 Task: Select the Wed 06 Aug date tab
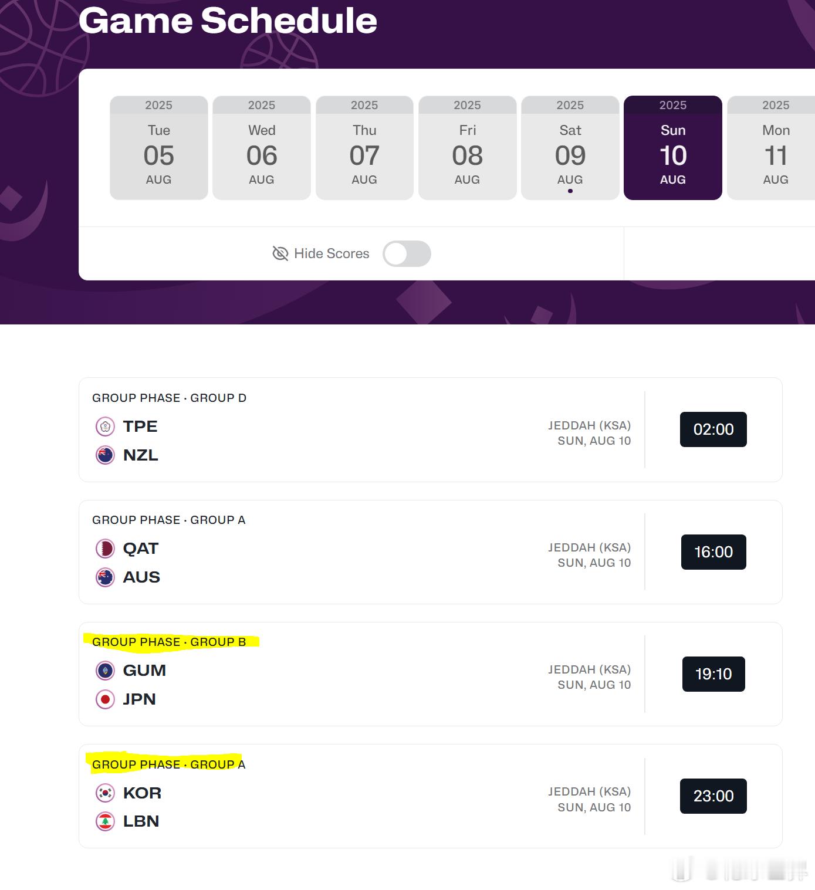click(x=262, y=148)
